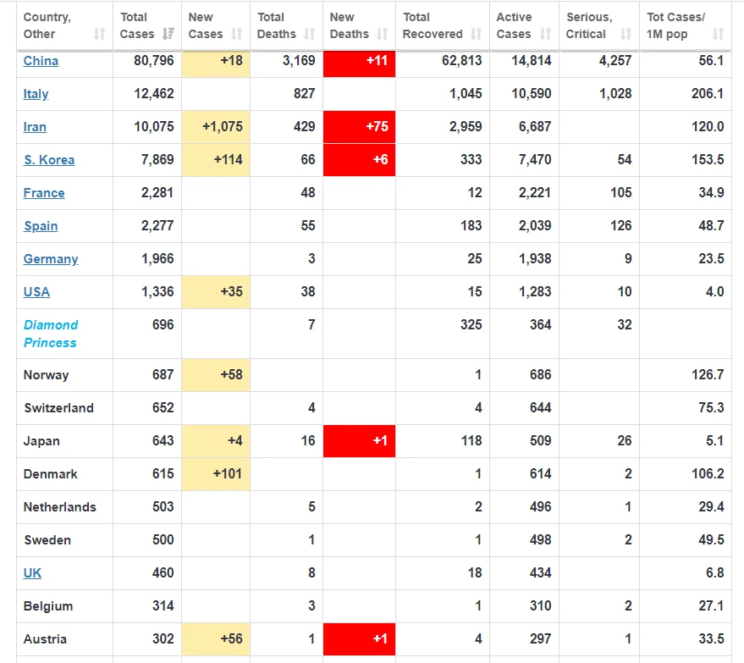Open the China country link
The image size is (744, 663).
tap(41, 61)
